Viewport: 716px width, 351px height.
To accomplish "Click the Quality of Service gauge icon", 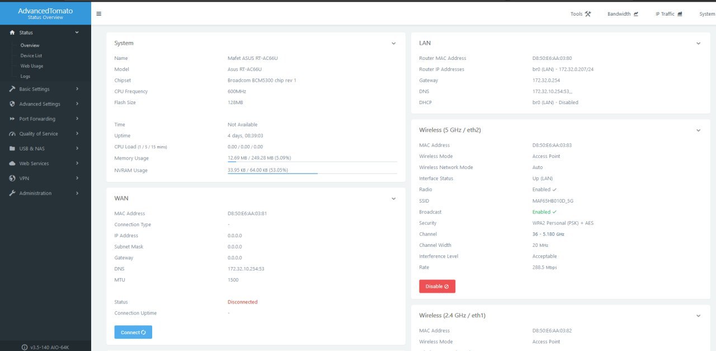I will pos(12,134).
